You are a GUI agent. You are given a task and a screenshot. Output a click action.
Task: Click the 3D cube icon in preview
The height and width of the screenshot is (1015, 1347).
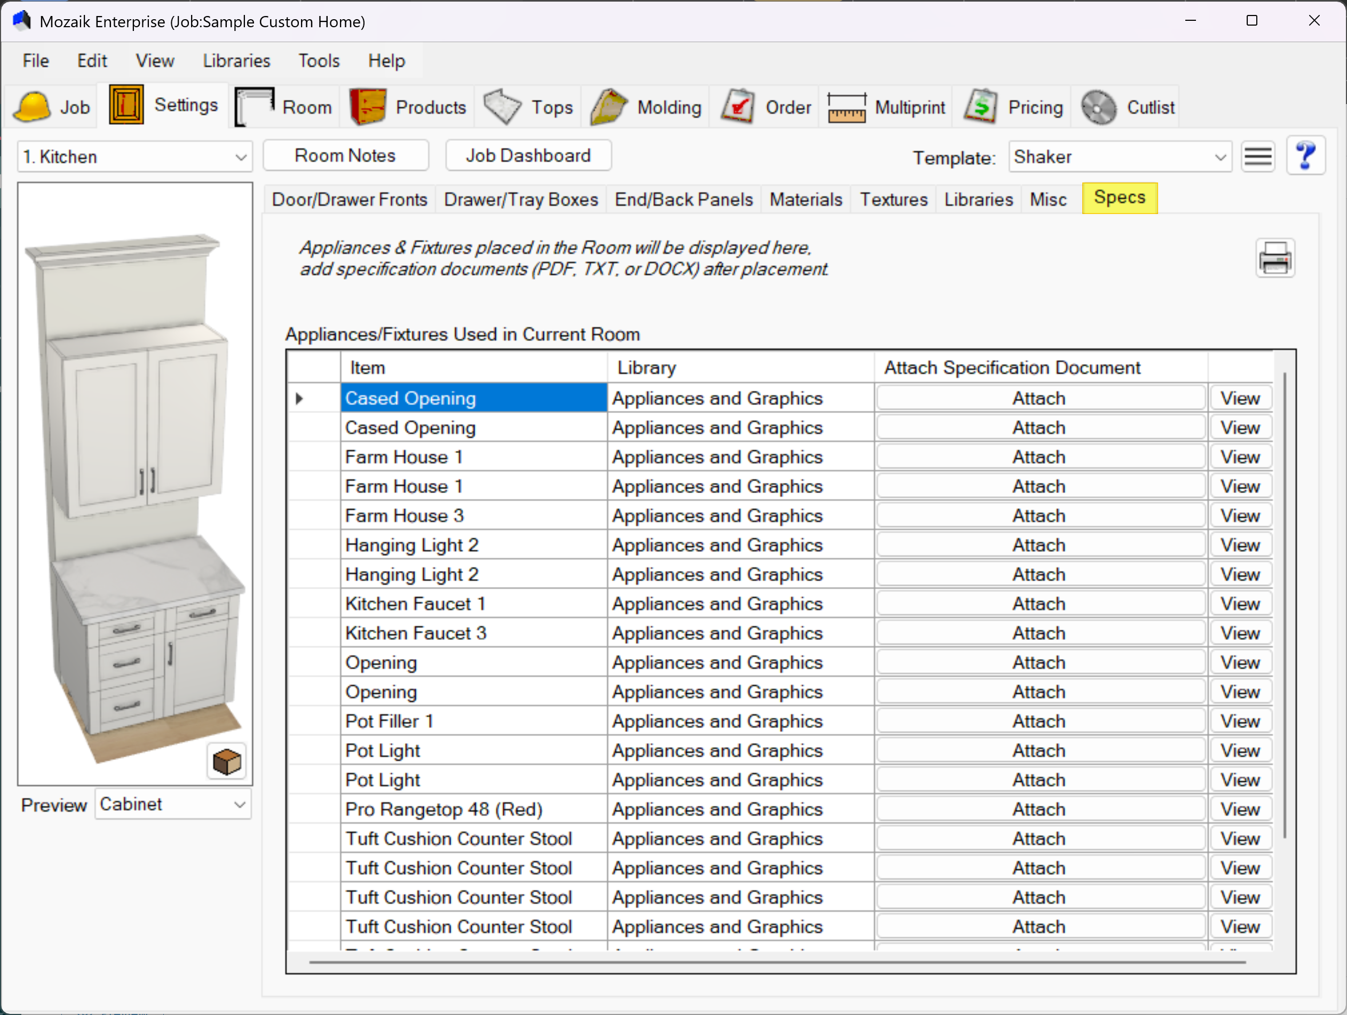pyautogui.click(x=227, y=760)
